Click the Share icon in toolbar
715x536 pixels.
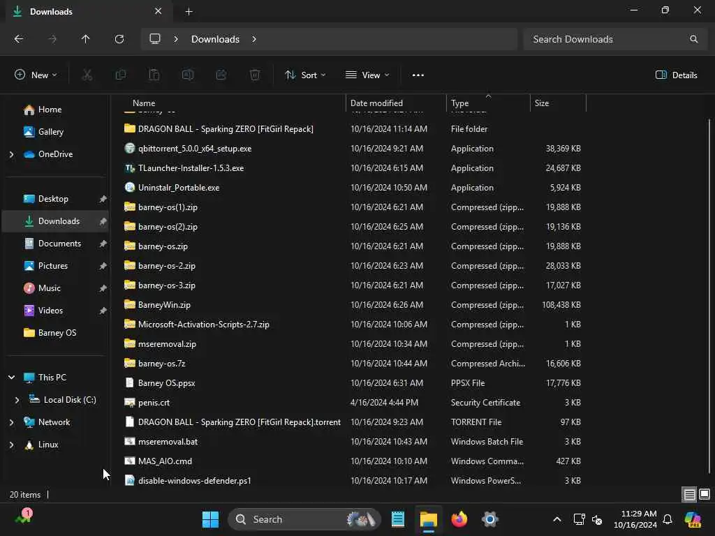point(221,75)
